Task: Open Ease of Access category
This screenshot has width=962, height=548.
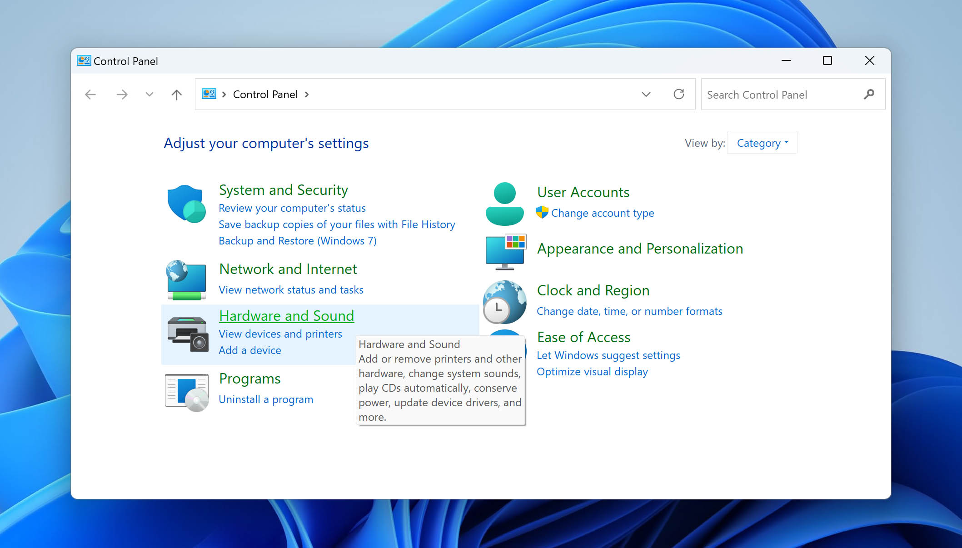Action: coord(583,337)
